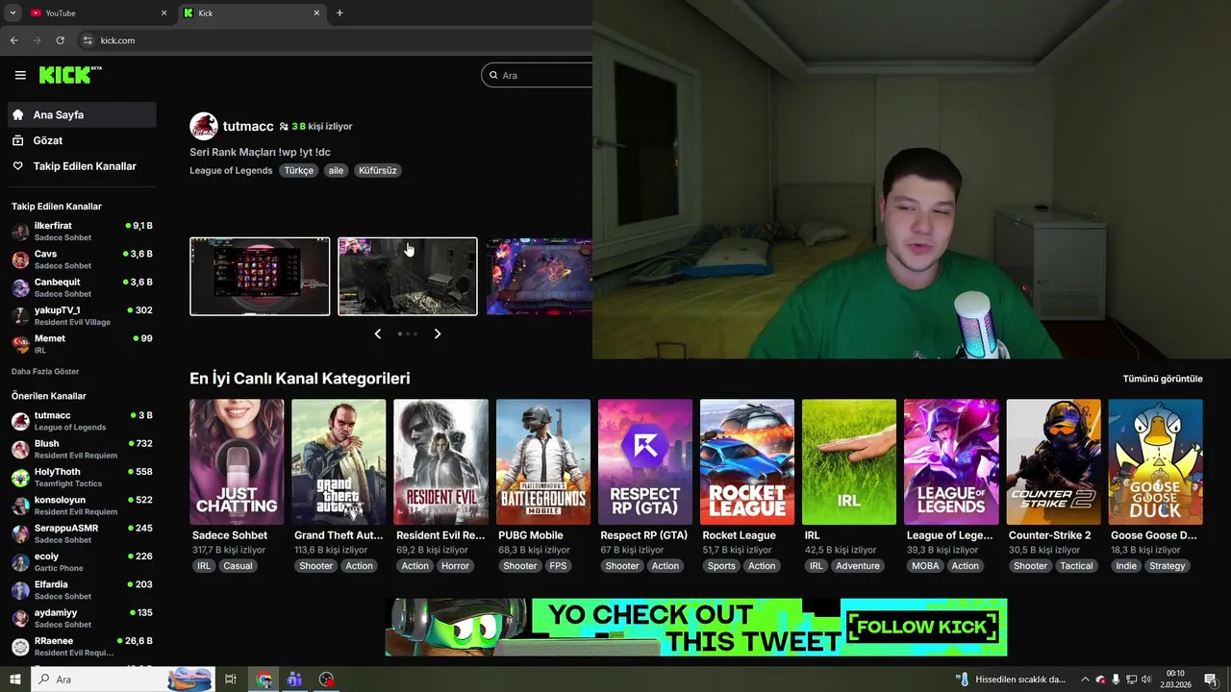Click Tactical tag under Counter-Strike 2

(x=1076, y=566)
